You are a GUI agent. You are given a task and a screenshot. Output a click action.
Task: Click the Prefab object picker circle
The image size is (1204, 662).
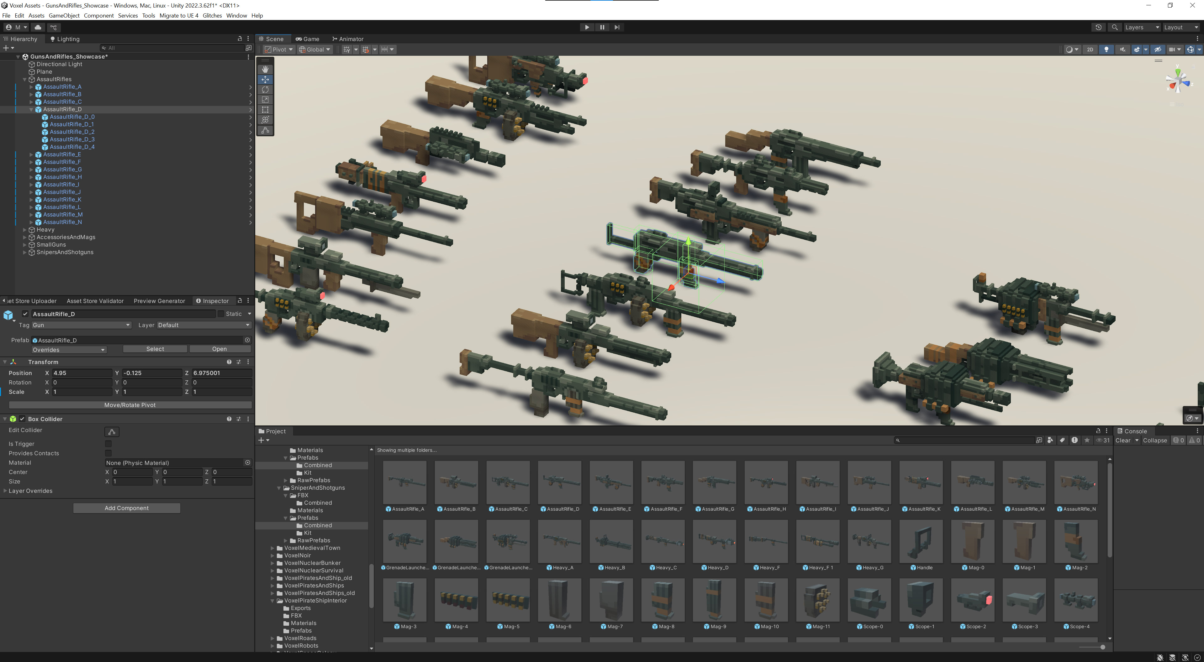coord(247,340)
